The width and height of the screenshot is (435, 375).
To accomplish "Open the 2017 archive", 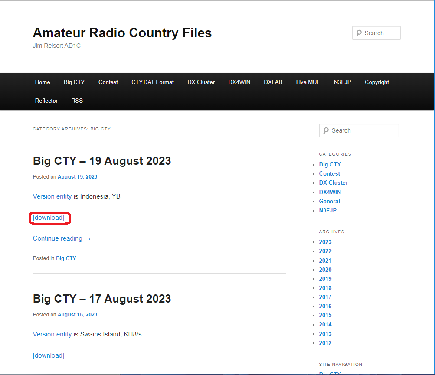I will point(325,297).
